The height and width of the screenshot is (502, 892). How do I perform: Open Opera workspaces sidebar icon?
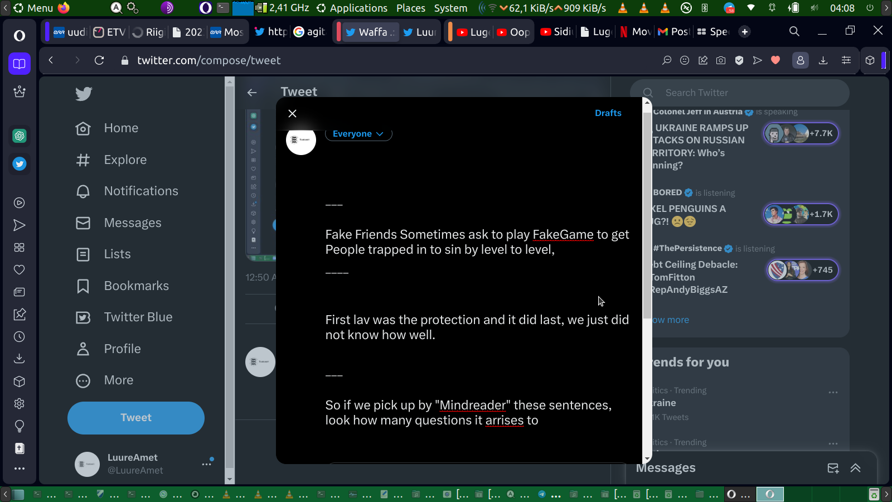[x=20, y=64]
